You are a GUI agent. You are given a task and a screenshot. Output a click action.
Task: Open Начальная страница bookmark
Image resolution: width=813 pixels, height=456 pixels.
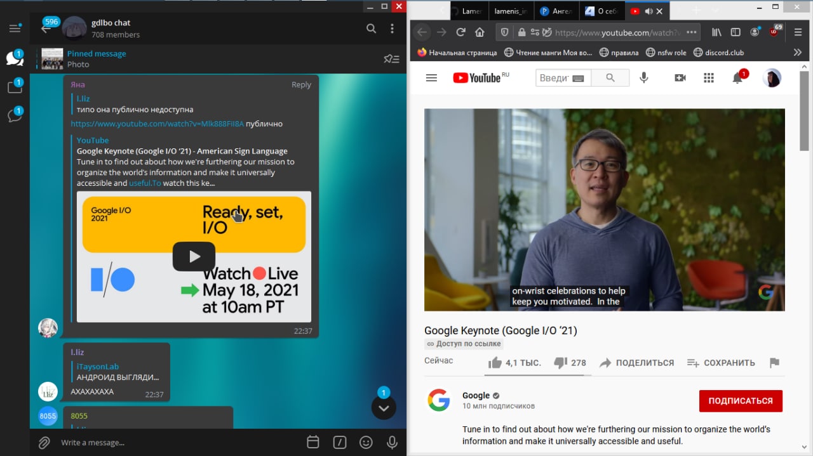coord(457,53)
